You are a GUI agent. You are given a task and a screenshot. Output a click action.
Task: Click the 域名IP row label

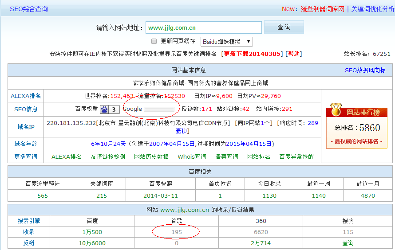point(26,127)
